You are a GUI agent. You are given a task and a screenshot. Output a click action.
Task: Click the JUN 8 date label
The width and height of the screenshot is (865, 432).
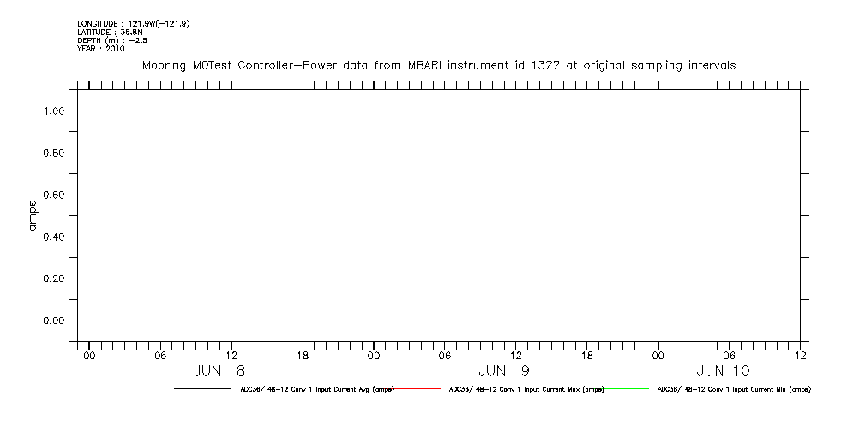coord(219,371)
